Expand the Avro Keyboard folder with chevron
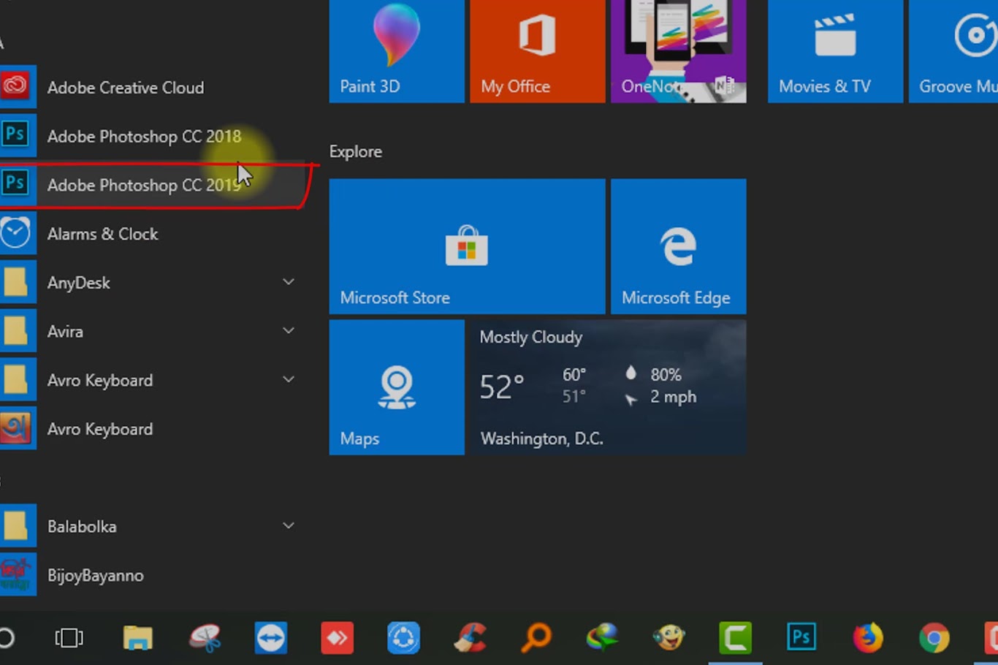 153,380
